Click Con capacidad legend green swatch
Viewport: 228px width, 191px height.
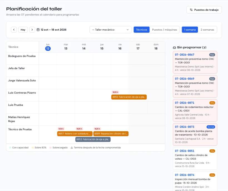(x=10, y=148)
